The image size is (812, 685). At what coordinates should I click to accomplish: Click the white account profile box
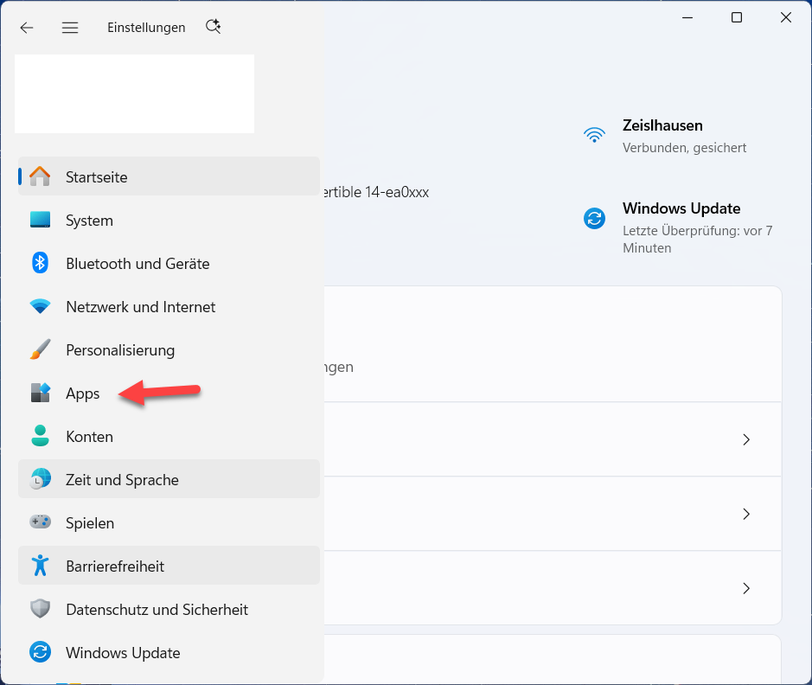[134, 93]
